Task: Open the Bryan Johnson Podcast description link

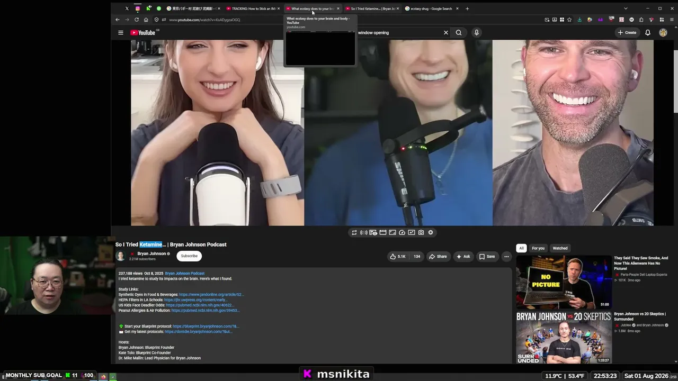Action: click(x=184, y=274)
